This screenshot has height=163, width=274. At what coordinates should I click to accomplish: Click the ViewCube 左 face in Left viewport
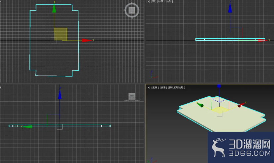(x=132, y=96)
